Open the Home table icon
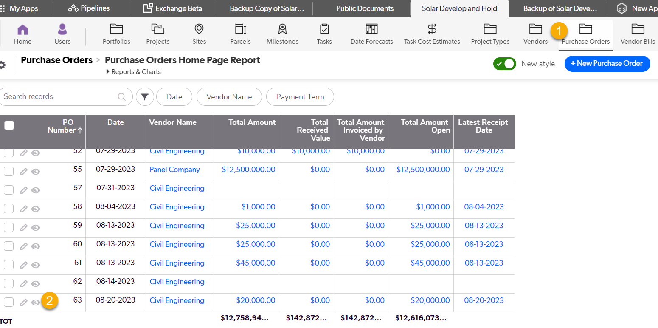Screen dimensions: 658x328 [x=22, y=29]
